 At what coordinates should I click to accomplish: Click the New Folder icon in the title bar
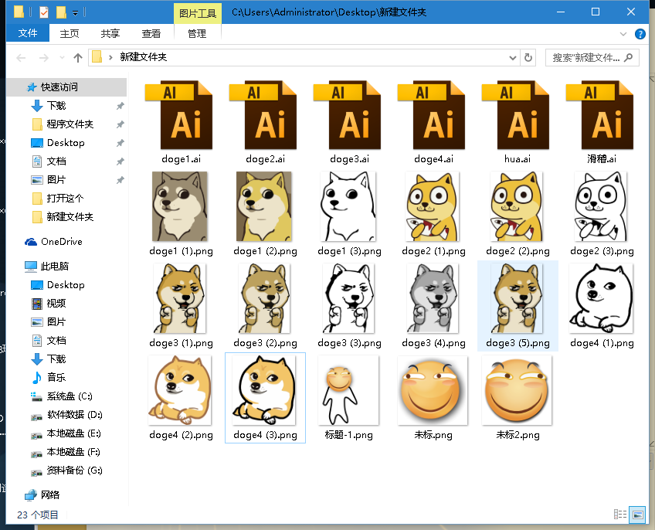(61, 12)
